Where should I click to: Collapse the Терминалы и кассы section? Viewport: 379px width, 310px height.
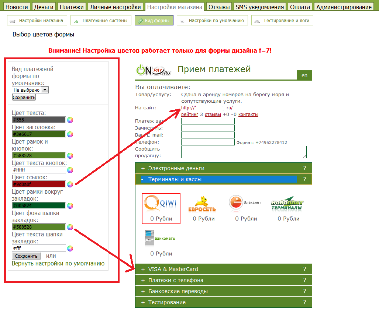click(175, 179)
